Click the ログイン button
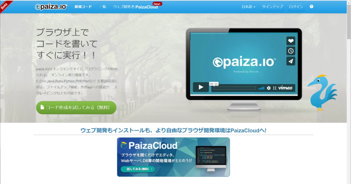Image resolution: width=351 pixels, height=184 pixels. 296,7
